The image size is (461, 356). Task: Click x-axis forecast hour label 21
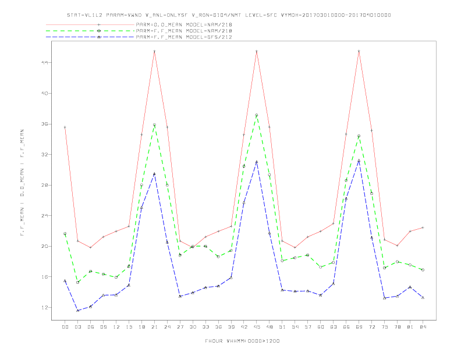tap(154, 327)
